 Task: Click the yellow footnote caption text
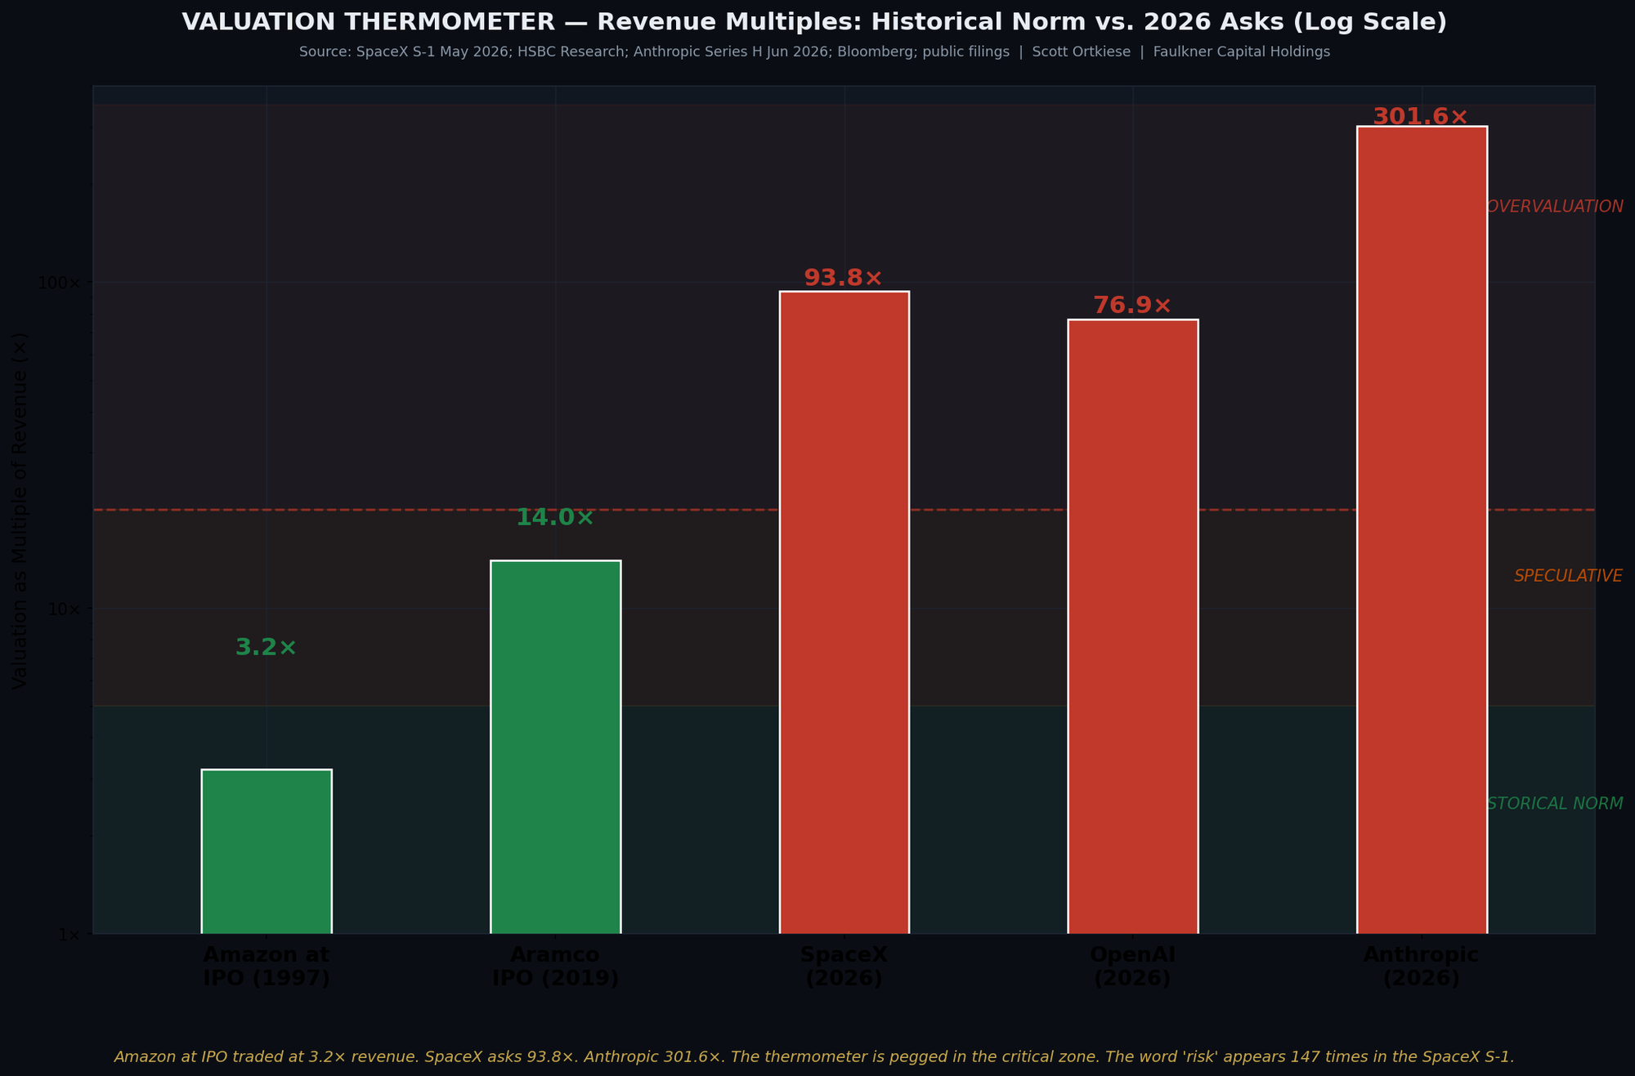[814, 1056]
